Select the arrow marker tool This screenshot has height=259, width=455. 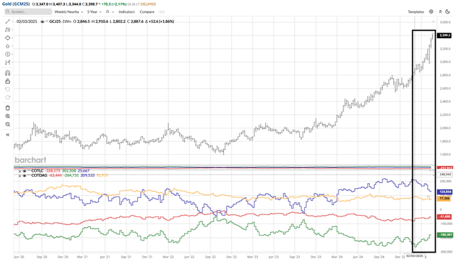point(8,46)
